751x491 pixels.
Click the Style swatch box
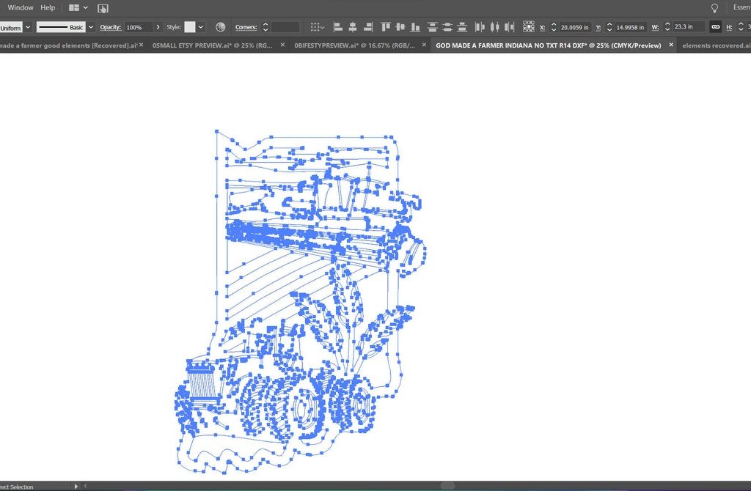pos(190,27)
